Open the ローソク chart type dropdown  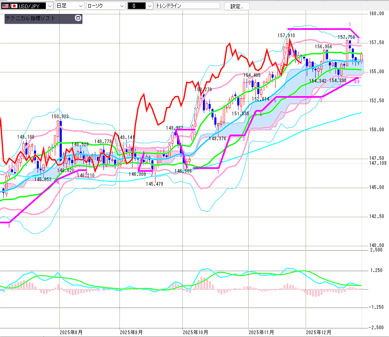121,6
